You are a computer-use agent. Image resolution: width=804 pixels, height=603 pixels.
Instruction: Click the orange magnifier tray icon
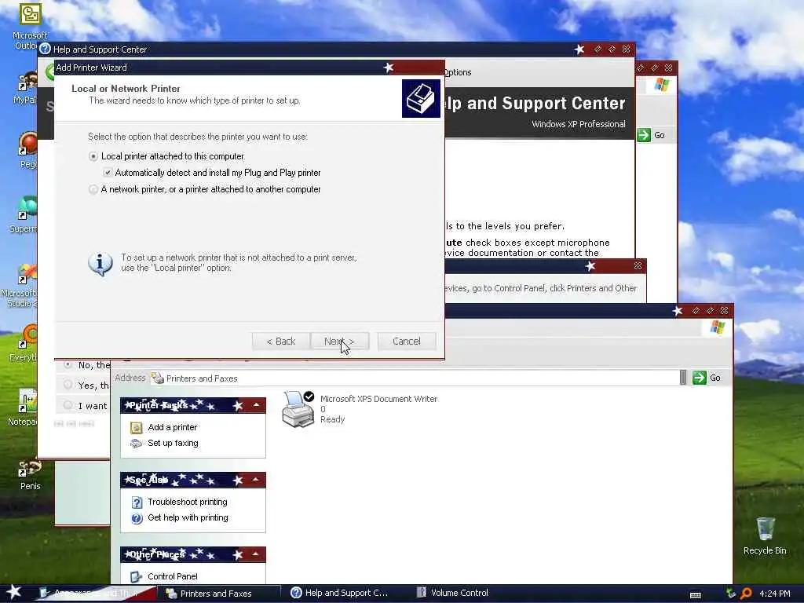[746, 594]
